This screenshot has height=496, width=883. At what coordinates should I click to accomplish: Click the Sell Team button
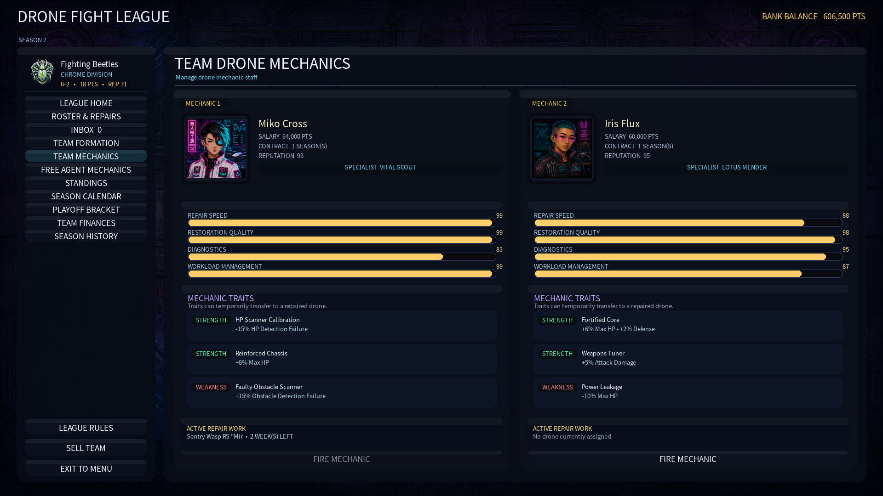(86, 447)
